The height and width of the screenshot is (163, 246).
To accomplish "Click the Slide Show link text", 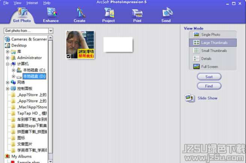I will (x=207, y=98).
